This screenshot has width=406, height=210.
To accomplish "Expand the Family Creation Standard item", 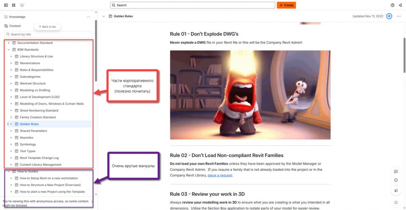I will coord(11,117).
